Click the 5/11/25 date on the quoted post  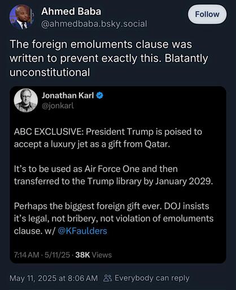point(57,255)
